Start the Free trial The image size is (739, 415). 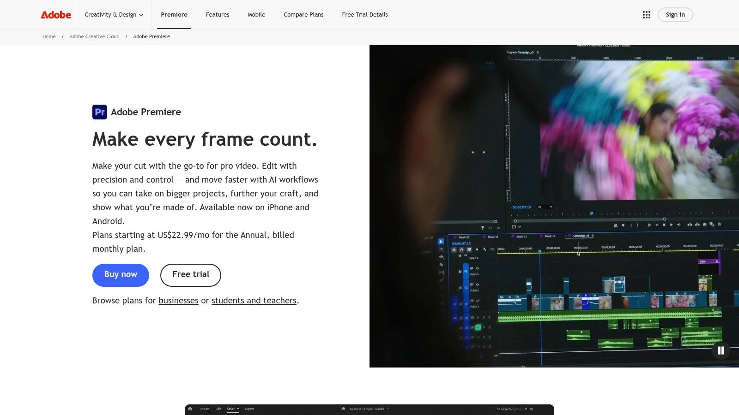point(191,275)
